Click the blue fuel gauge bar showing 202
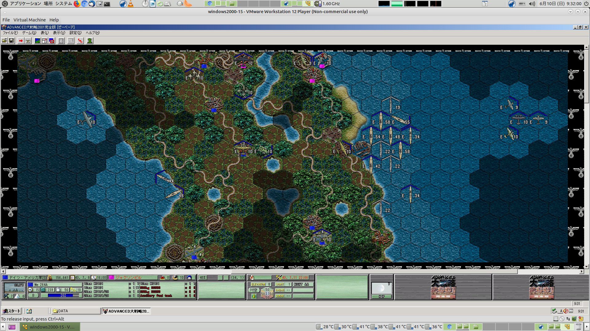This screenshot has height=331, width=590. (x=63, y=295)
